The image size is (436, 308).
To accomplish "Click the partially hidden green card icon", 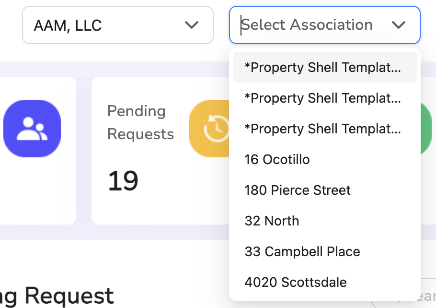I will (426, 129).
